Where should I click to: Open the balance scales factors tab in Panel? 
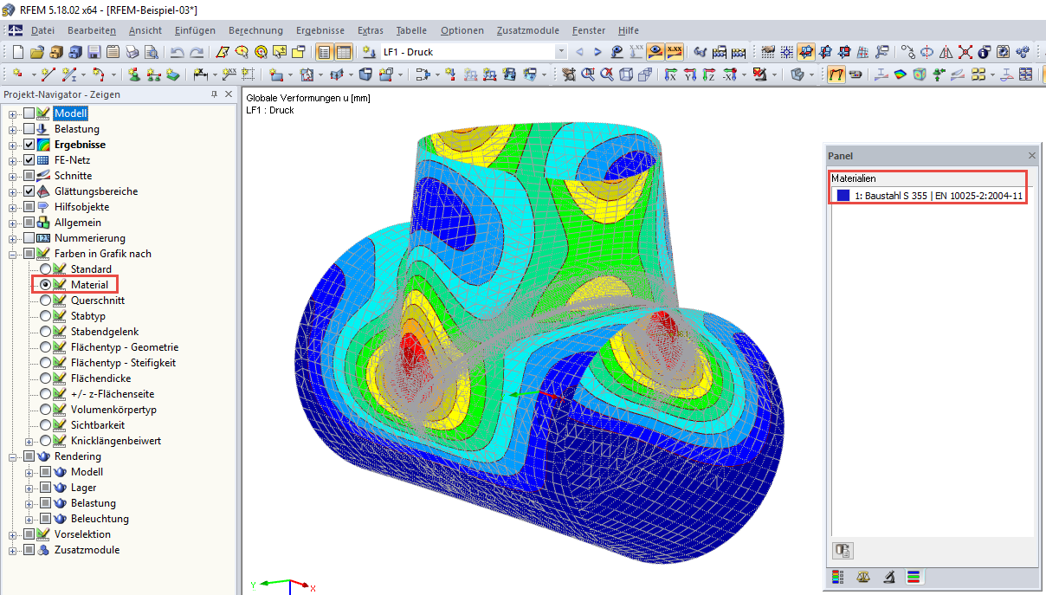click(862, 577)
